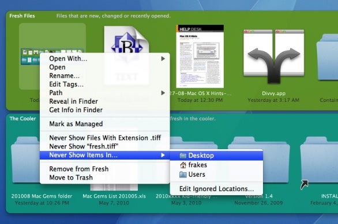
Task: Click the 2010xxxx Kid-friendly file label
Action: pyautogui.click(x=187, y=196)
